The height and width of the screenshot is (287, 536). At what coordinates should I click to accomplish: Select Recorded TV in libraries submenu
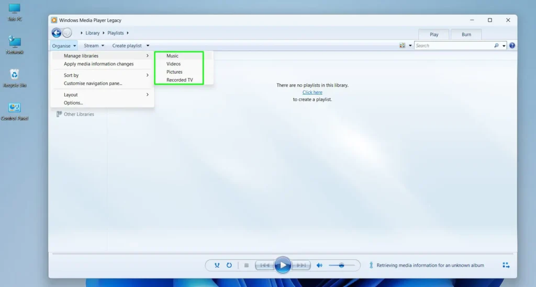[179, 80]
